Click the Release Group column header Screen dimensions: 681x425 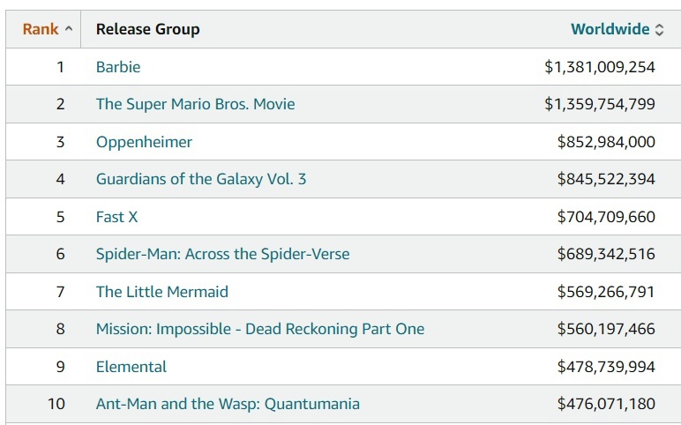pyautogui.click(x=147, y=29)
